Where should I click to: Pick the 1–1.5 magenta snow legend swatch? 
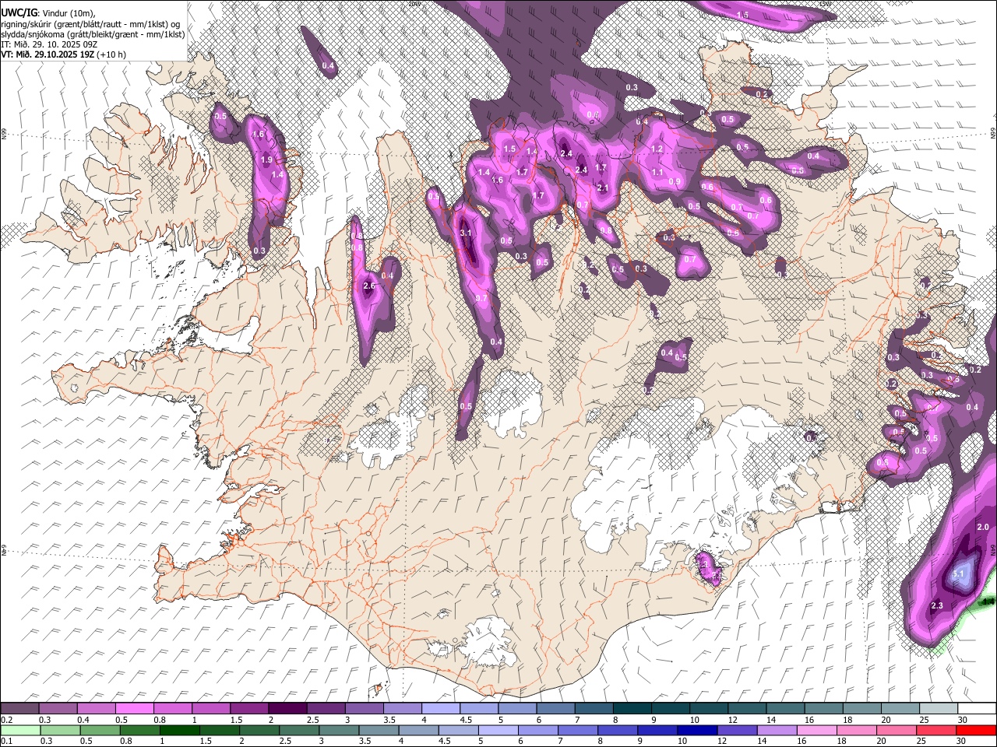[x=210, y=709]
